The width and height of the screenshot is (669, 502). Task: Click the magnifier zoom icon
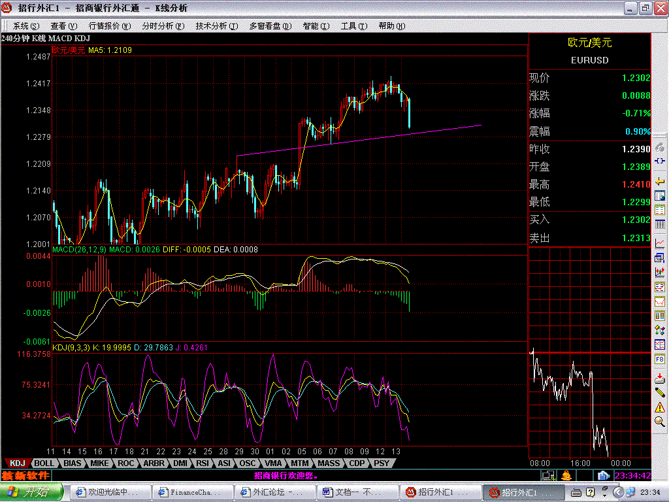click(x=660, y=422)
